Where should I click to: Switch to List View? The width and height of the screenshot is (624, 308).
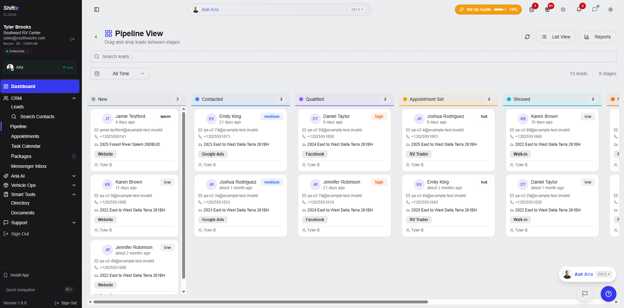[556, 37]
